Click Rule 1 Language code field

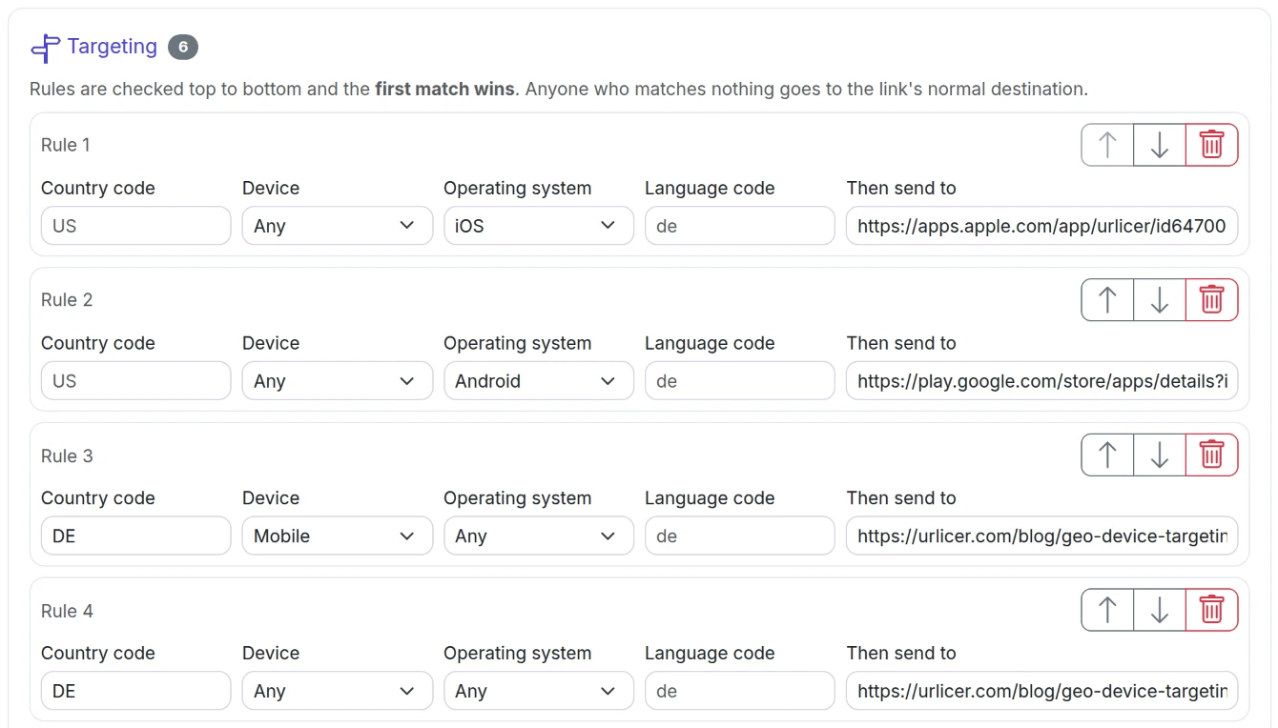point(739,226)
